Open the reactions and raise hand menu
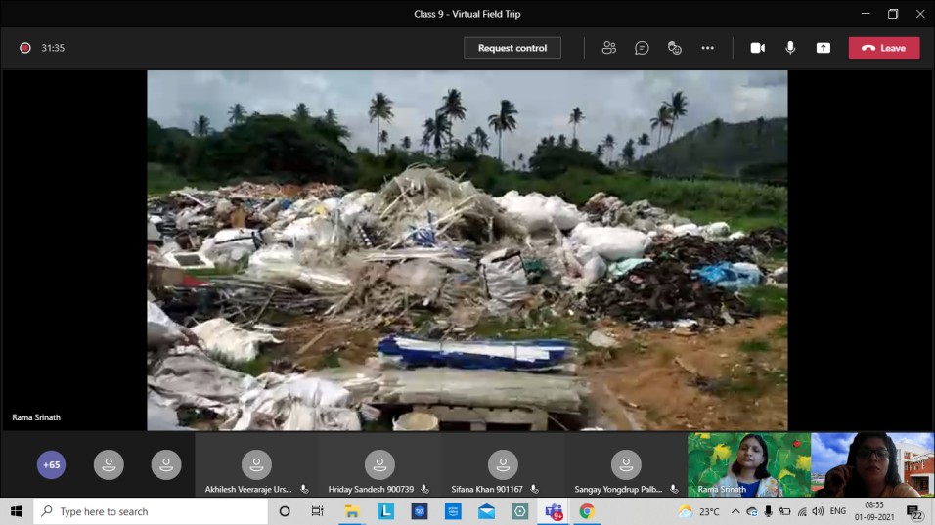The height and width of the screenshot is (525, 935). [674, 48]
